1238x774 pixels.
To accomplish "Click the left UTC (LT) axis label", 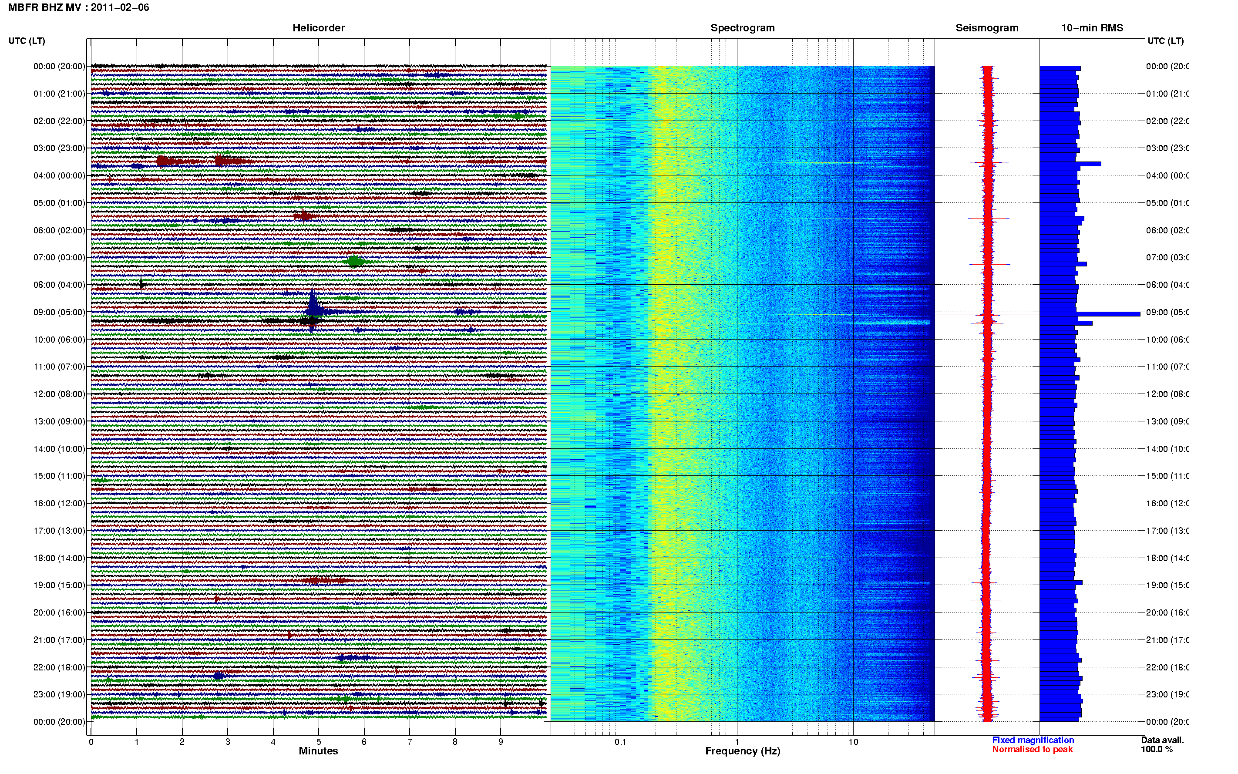I will coord(27,41).
